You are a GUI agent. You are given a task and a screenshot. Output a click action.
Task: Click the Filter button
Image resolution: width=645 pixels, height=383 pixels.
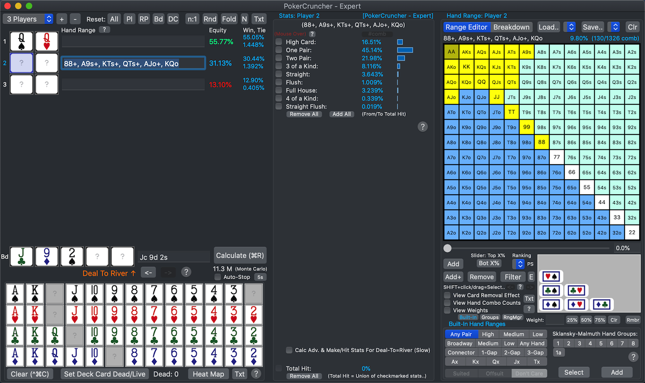tap(513, 277)
